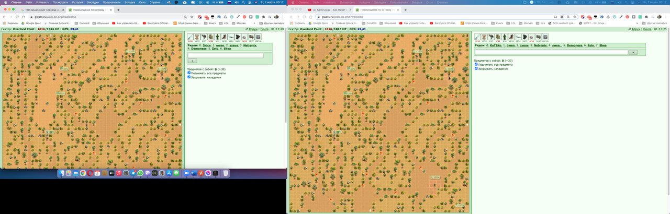Open player 'Netronix' link in left window
Viewport: 670px width, 214px height.
[250, 45]
